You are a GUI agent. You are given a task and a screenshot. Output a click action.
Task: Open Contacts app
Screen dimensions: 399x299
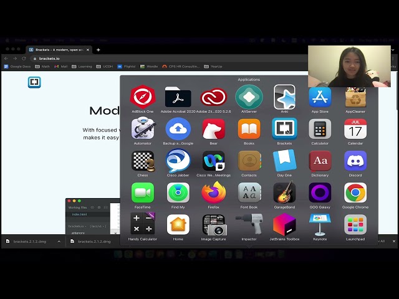pyautogui.click(x=249, y=161)
